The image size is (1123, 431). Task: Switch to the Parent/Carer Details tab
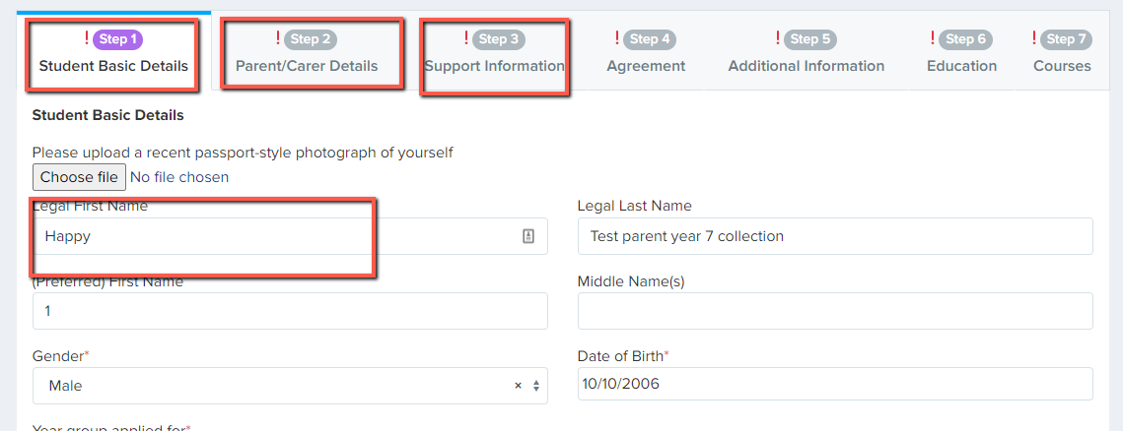coord(307,67)
